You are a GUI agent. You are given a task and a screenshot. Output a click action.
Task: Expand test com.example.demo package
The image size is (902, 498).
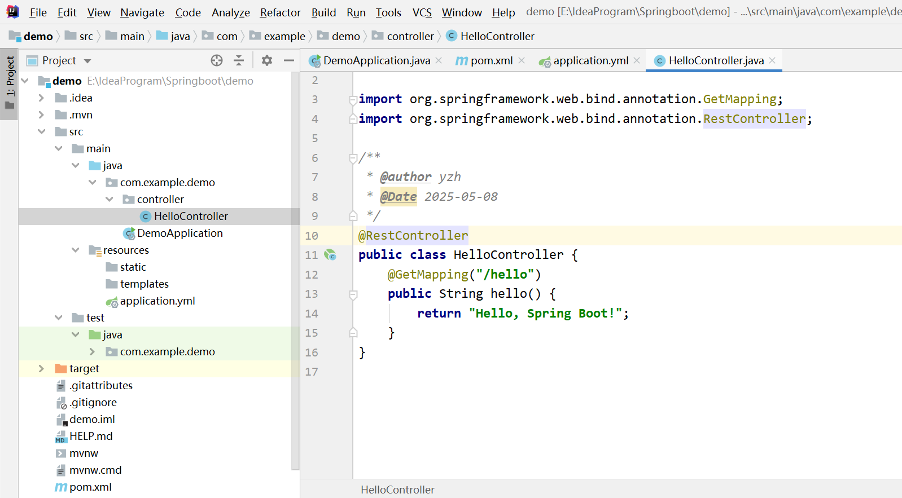click(x=92, y=351)
